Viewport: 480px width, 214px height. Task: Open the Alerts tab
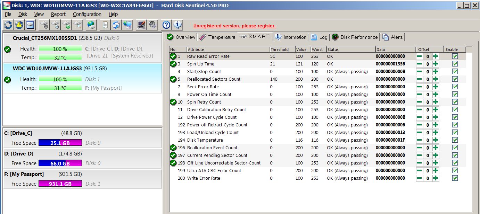[x=393, y=37]
